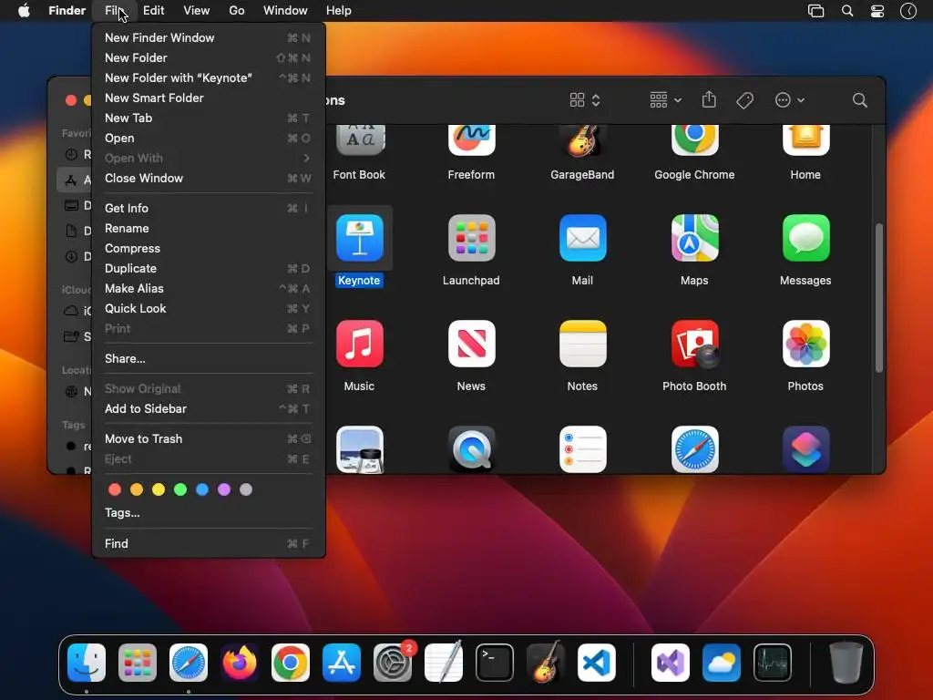The width and height of the screenshot is (933, 700).
Task: Select the Preview app icon
Action: click(359, 449)
